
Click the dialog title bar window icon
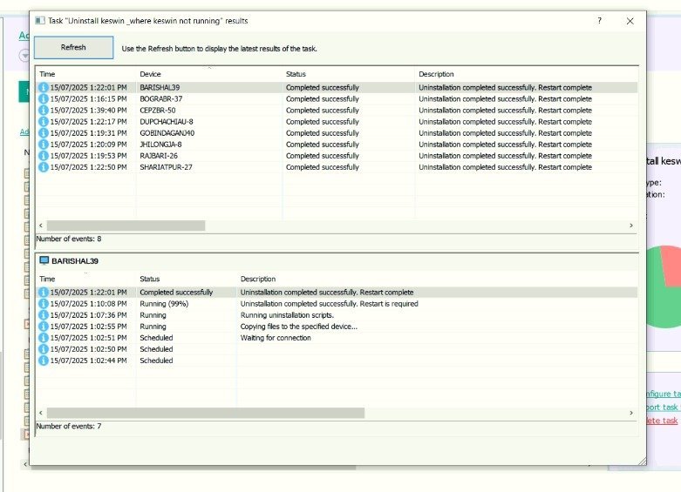40,20
